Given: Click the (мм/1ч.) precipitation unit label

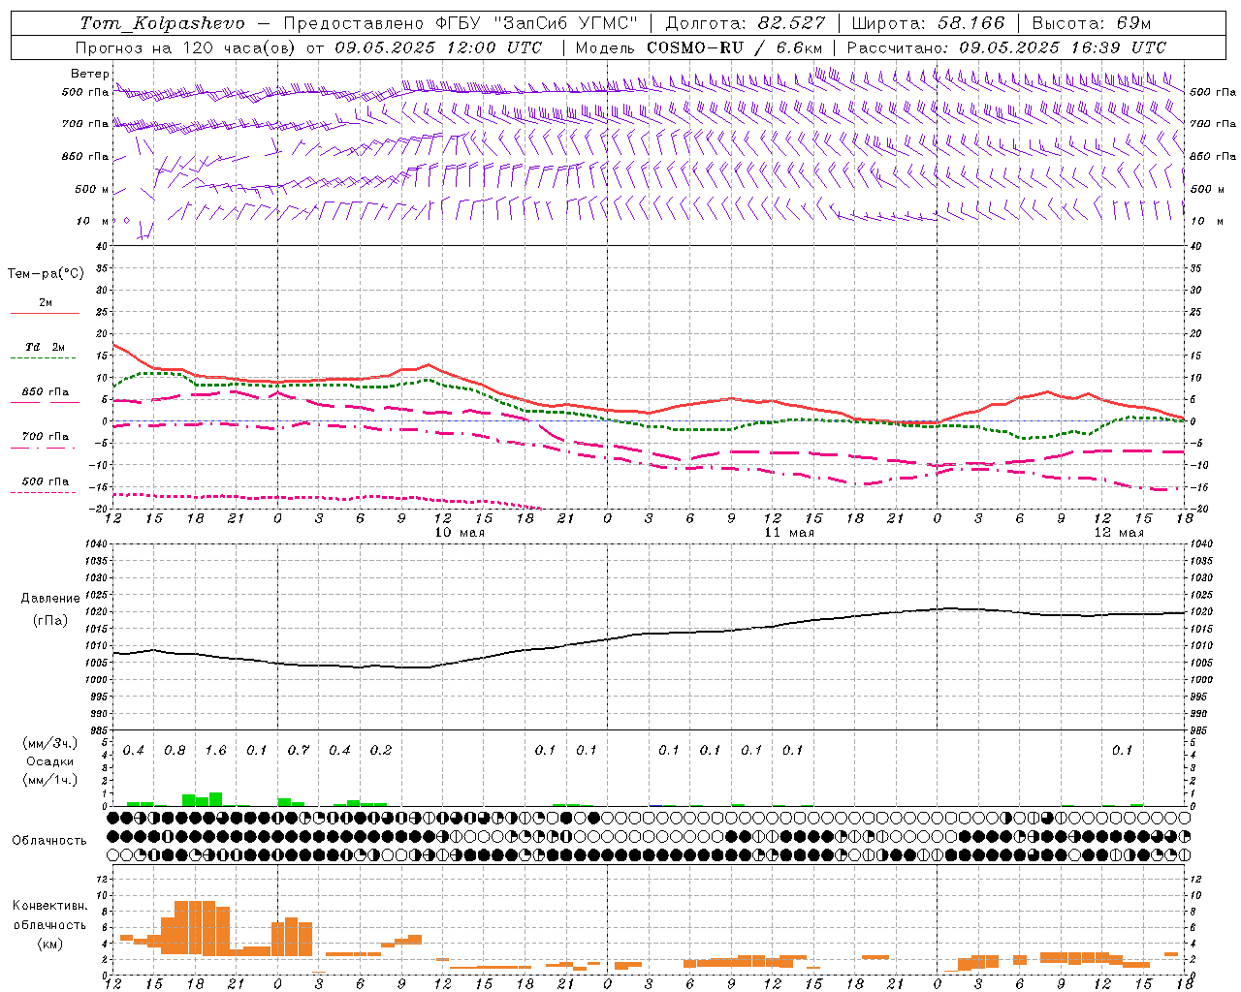Looking at the screenshot, I should click(49, 779).
